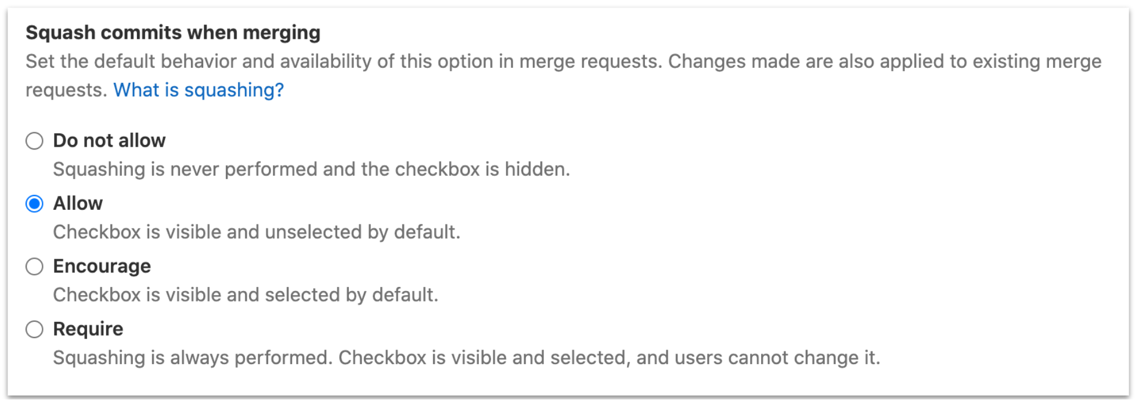Choose the Encourage radio option
Viewport: 1139px width, 407px height.
click(34, 267)
